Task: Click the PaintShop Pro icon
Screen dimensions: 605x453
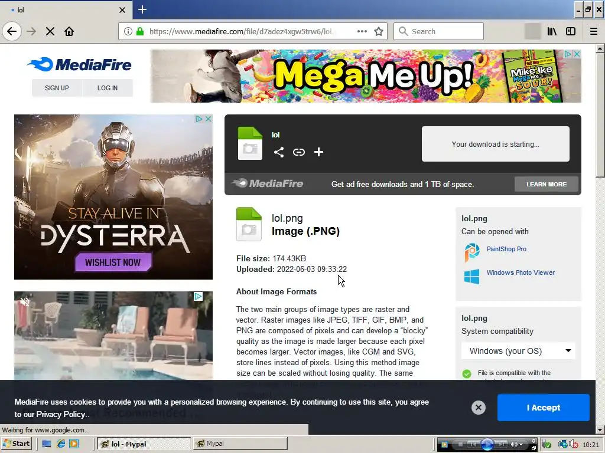Action: (472, 252)
